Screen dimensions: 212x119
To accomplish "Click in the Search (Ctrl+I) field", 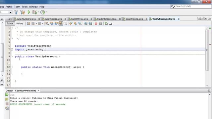I will pyautogui.click(x=193, y=6).
